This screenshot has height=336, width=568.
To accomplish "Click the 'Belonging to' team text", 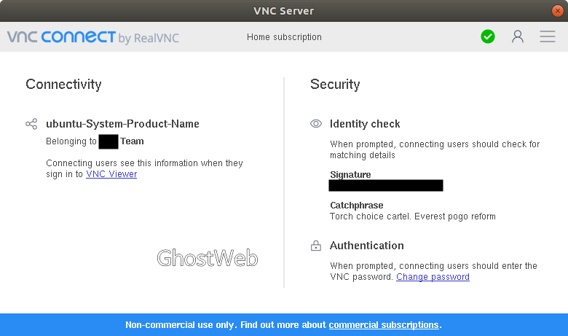I will tap(95, 141).
